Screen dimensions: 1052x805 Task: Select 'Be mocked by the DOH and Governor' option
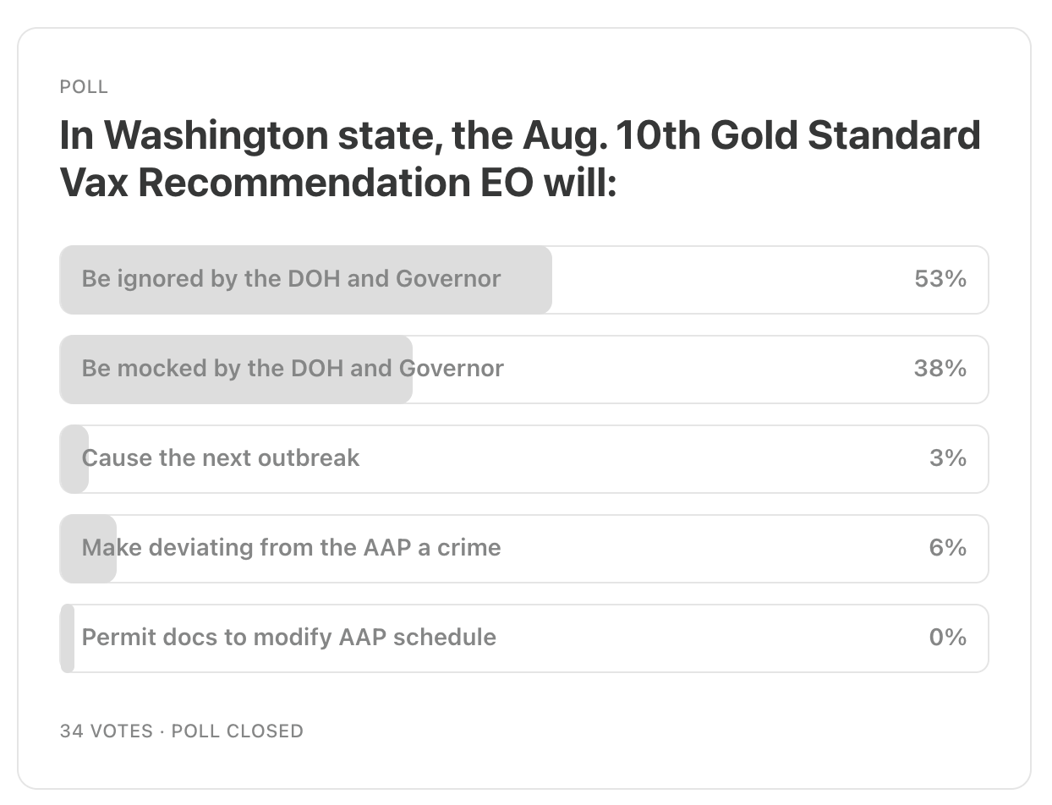(x=523, y=370)
